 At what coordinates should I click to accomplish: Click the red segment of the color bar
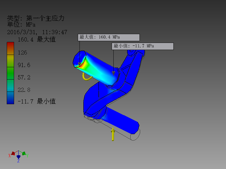[x=10, y=49]
